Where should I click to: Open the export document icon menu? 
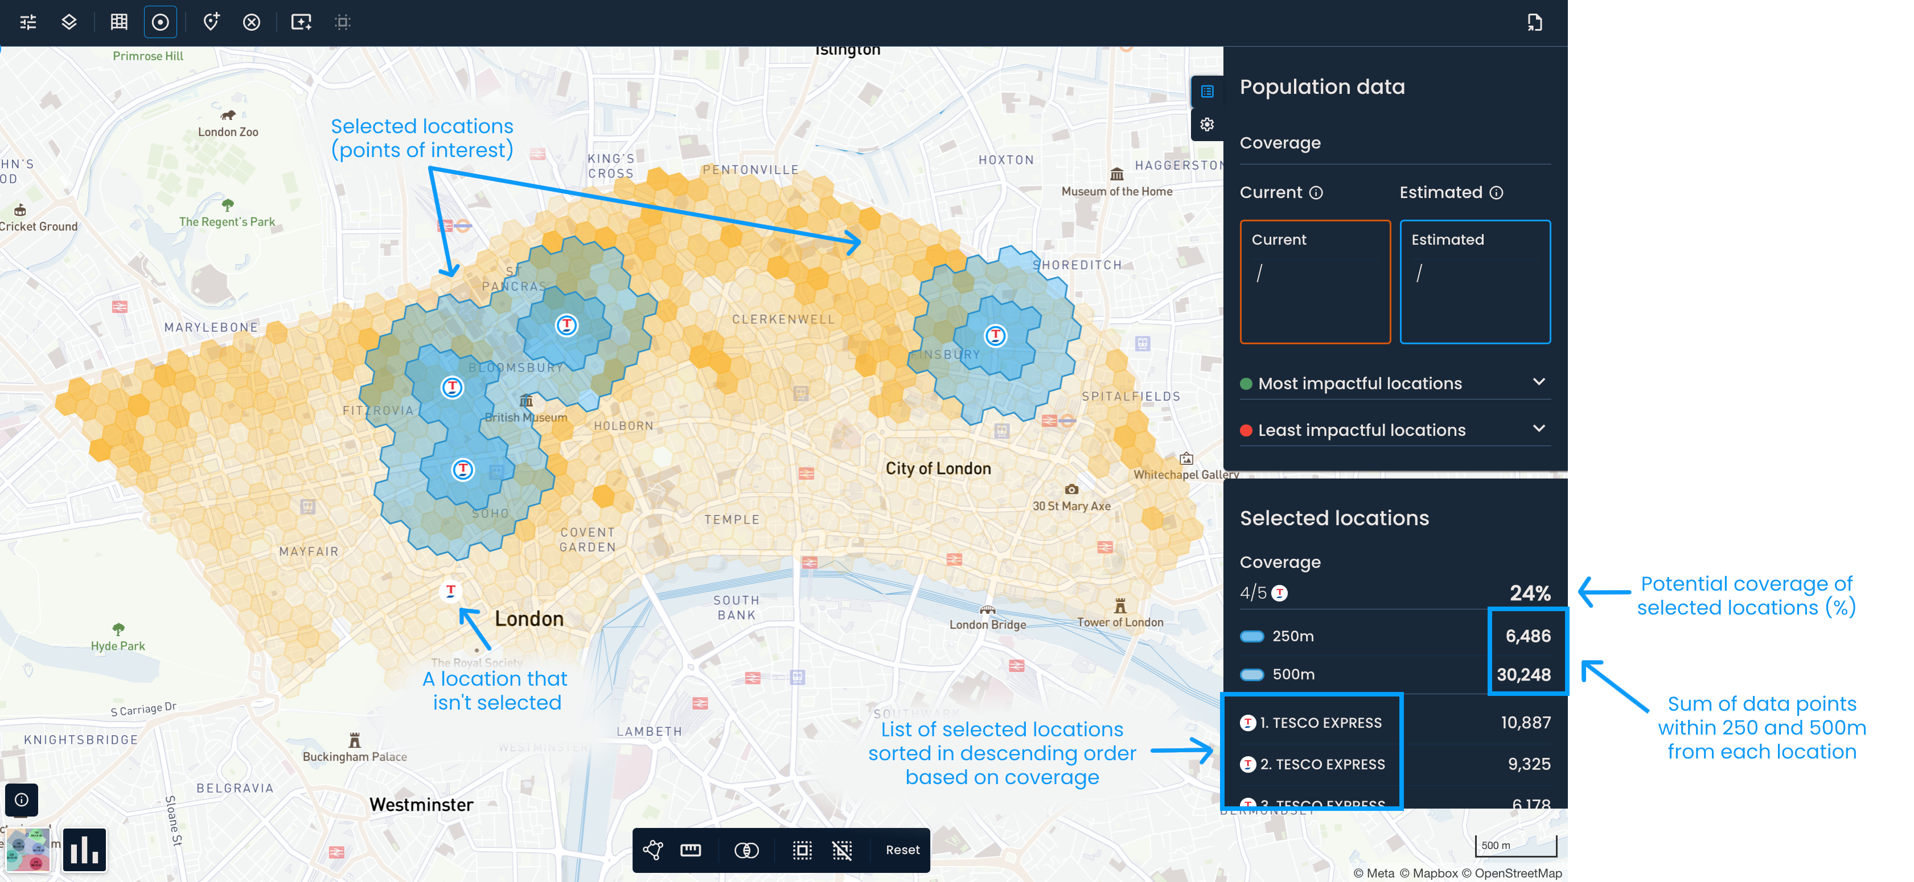1534,22
